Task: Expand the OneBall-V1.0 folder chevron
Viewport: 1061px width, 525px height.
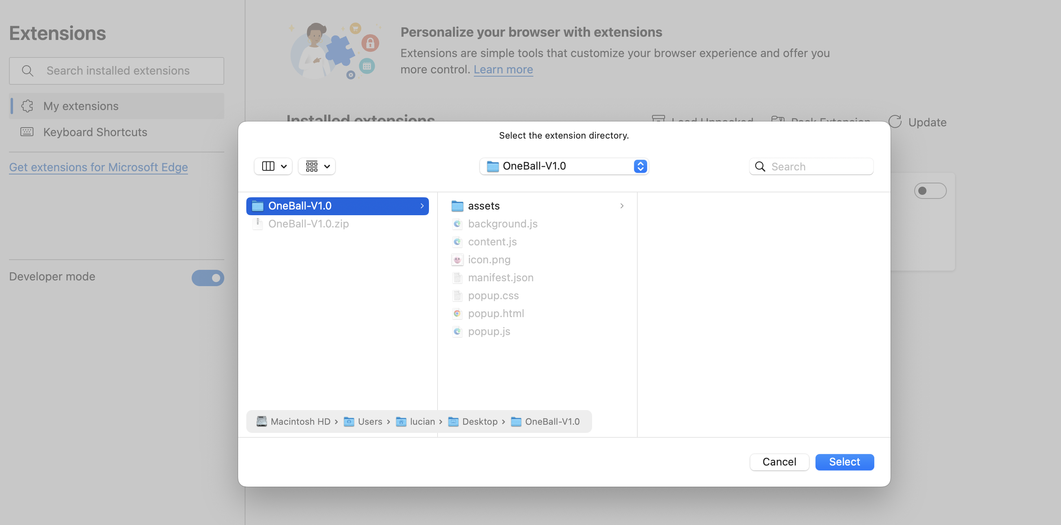Action: coord(422,206)
